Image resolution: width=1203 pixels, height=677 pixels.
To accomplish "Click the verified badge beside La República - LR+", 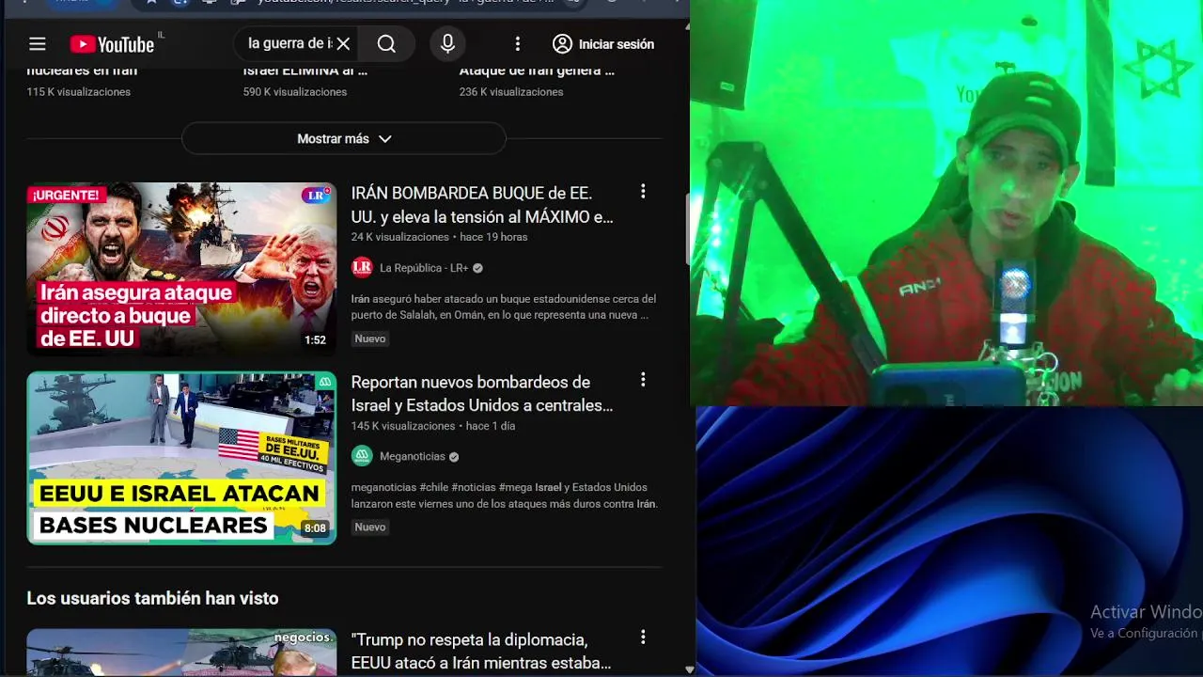I will tap(477, 268).
